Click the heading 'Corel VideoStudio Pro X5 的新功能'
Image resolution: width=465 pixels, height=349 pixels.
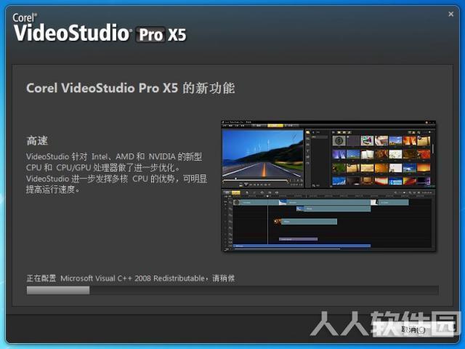pyautogui.click(x=131, y=88)
